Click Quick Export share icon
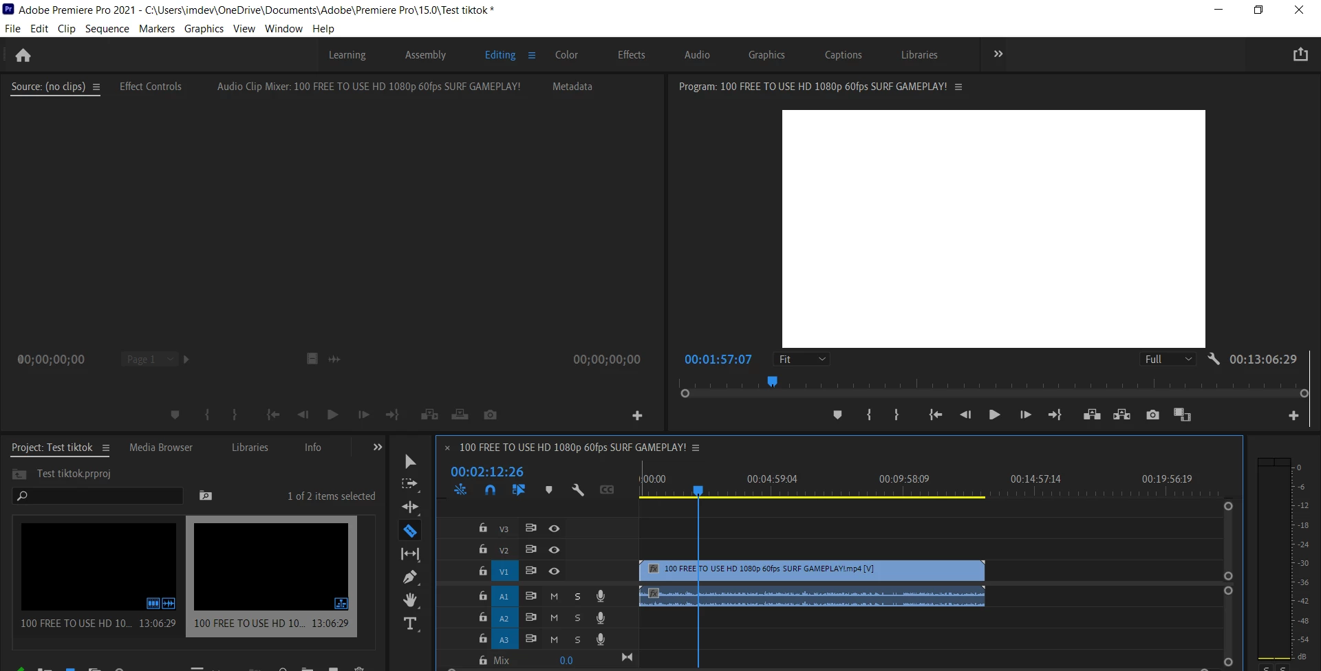 click(1300, 54)
